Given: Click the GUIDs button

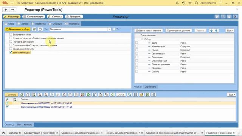Looking at the screenshot, I should (121, 94).
